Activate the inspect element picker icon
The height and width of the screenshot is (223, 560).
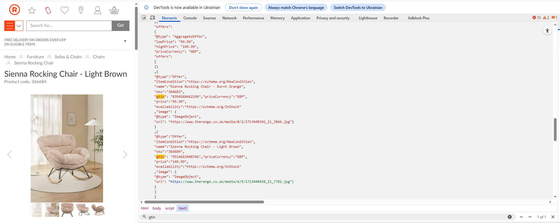click(144, 18)
